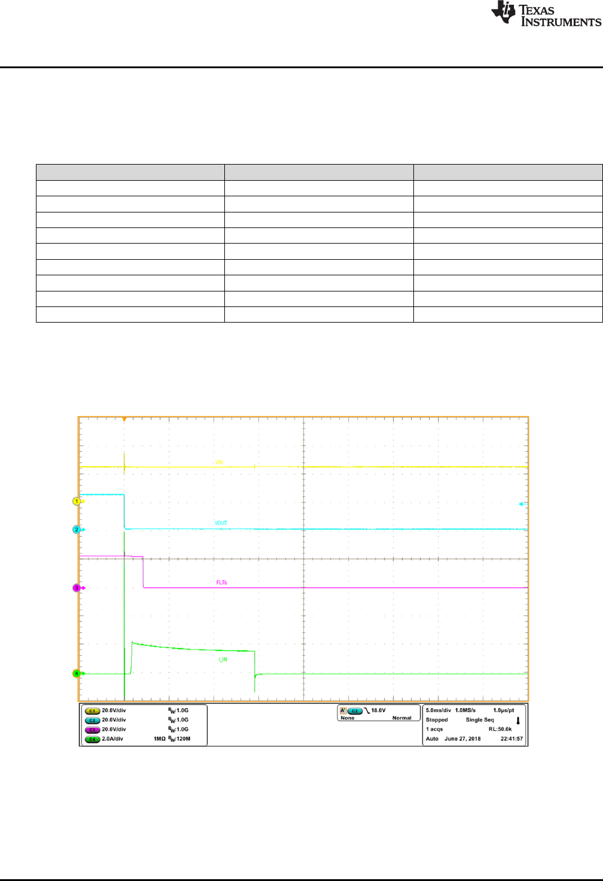
Task: Click the FLTb waveform label
Action: click(x=221, y=582)
